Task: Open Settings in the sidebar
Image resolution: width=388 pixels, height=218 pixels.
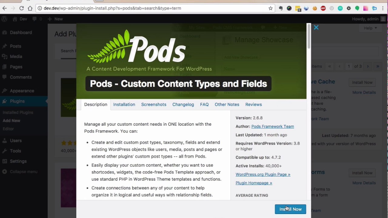Action: (x=18, y=161)
